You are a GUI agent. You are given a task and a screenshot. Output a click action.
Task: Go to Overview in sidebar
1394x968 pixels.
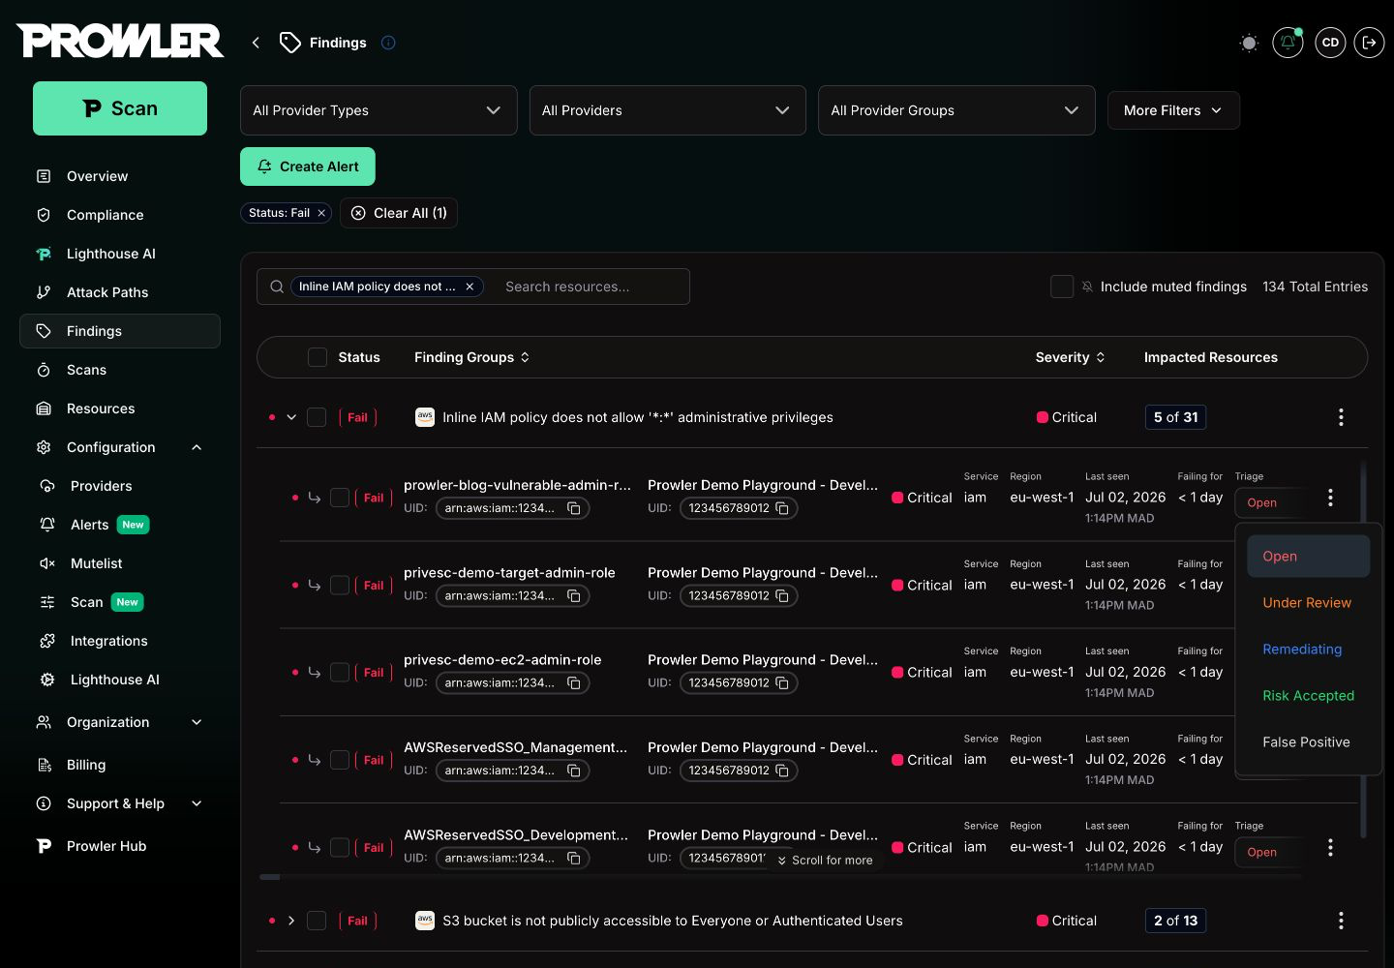pyautogui.click(x=120, y=176)
